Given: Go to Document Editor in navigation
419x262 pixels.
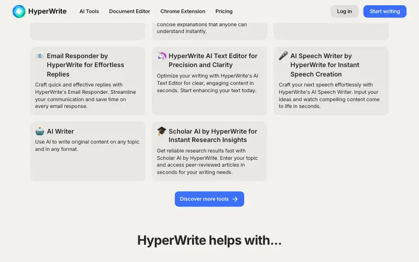Looking at the screenshot, I should (x=129, y=12).
